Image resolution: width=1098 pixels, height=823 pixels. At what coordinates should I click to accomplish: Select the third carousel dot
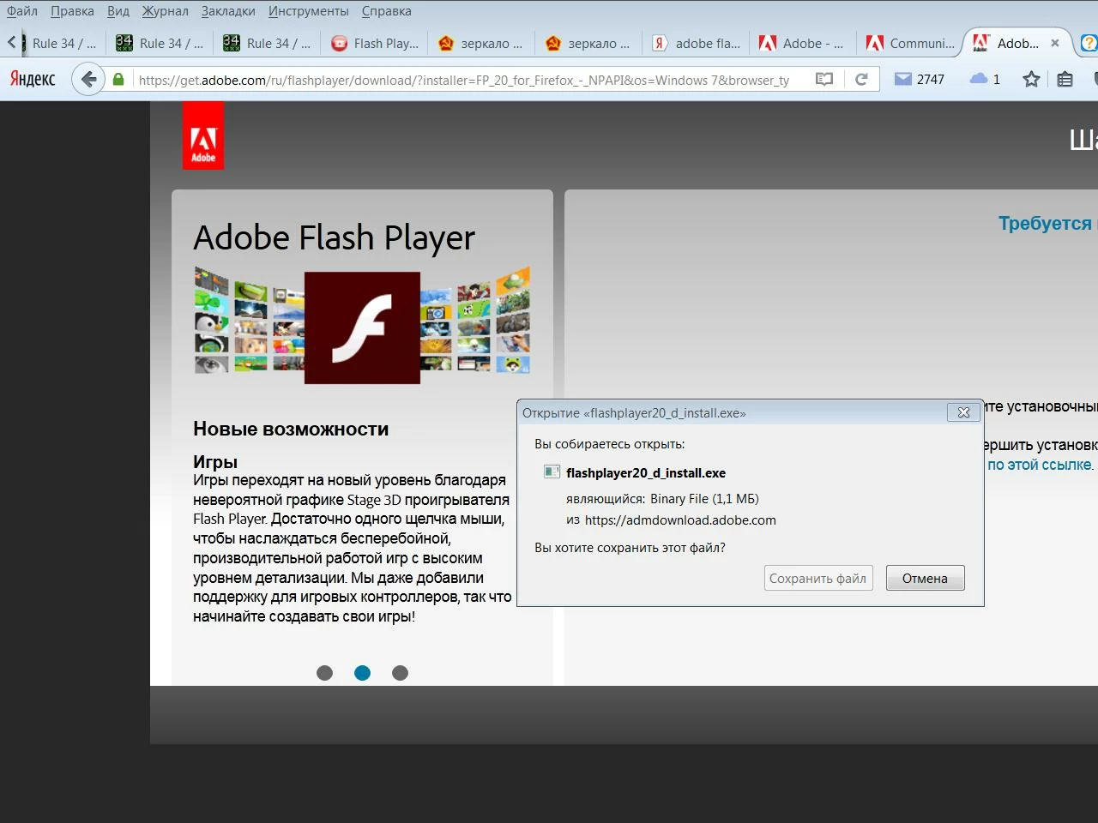point(400,673)
